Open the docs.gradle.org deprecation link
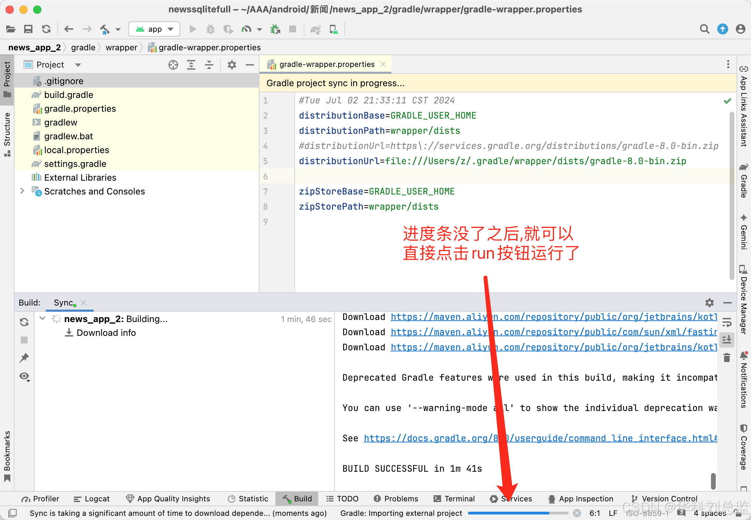751x520 pixels. coord(449,438)
